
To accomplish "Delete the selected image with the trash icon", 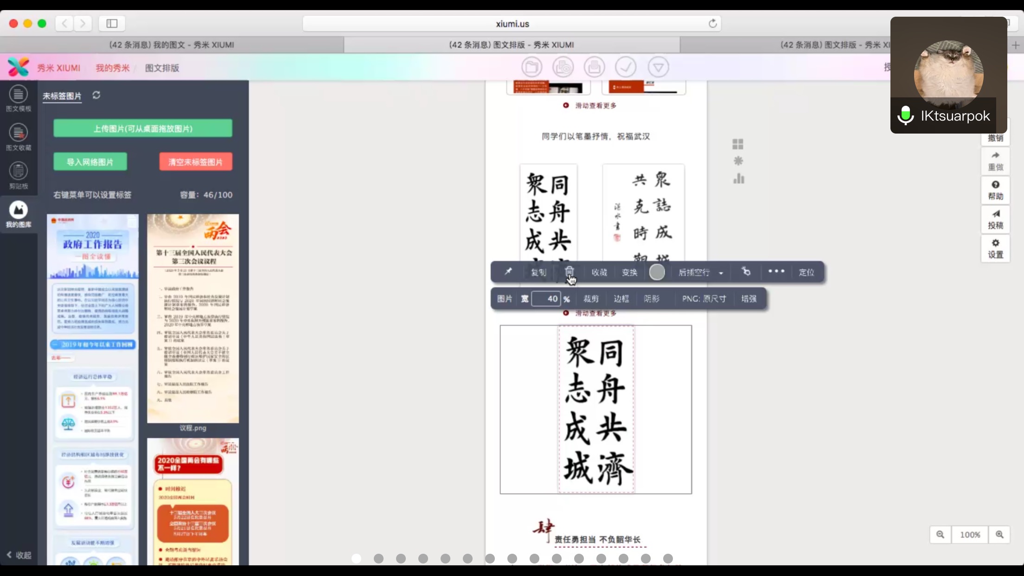I will pos(569,272).
